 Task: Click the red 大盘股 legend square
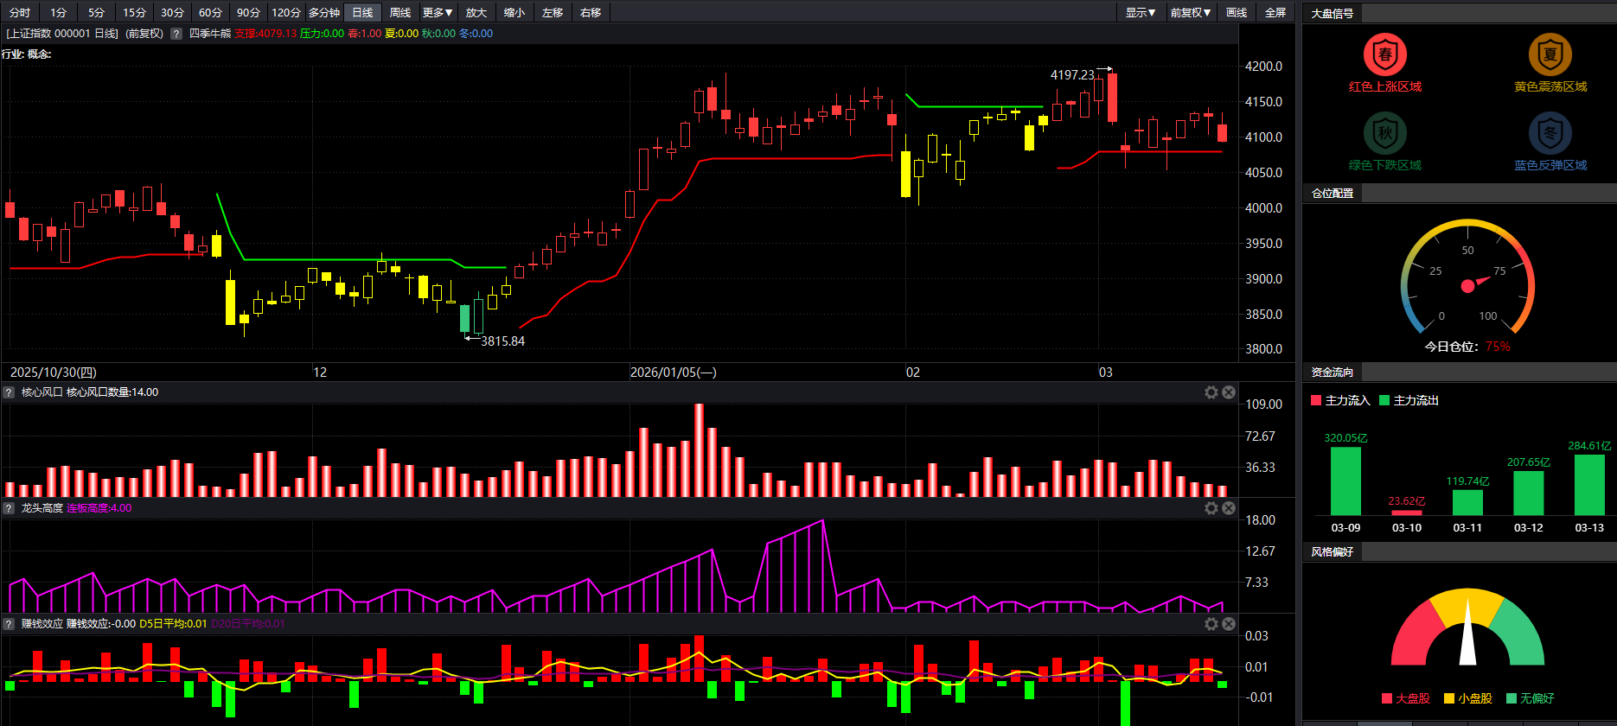(1387, 698)
